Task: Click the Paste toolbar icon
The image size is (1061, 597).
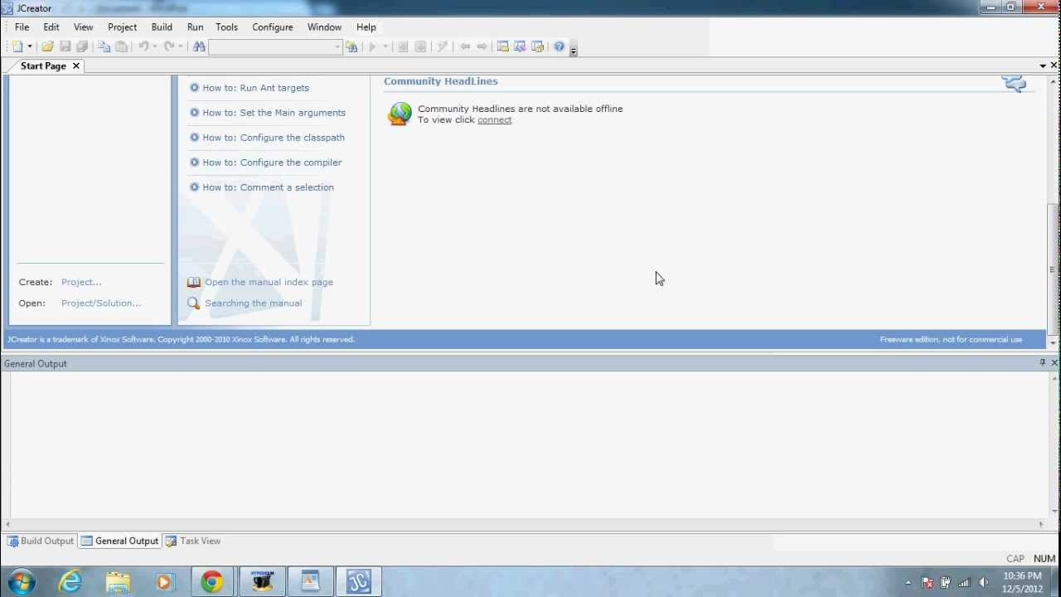Action: (x=121, y=47)
